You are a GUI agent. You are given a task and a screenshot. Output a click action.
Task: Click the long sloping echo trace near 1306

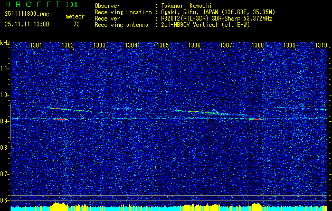[x=197, y=111]
